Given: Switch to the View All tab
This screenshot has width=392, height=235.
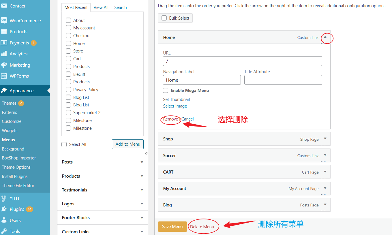Looking at the screenshot, I should [101, 7].
